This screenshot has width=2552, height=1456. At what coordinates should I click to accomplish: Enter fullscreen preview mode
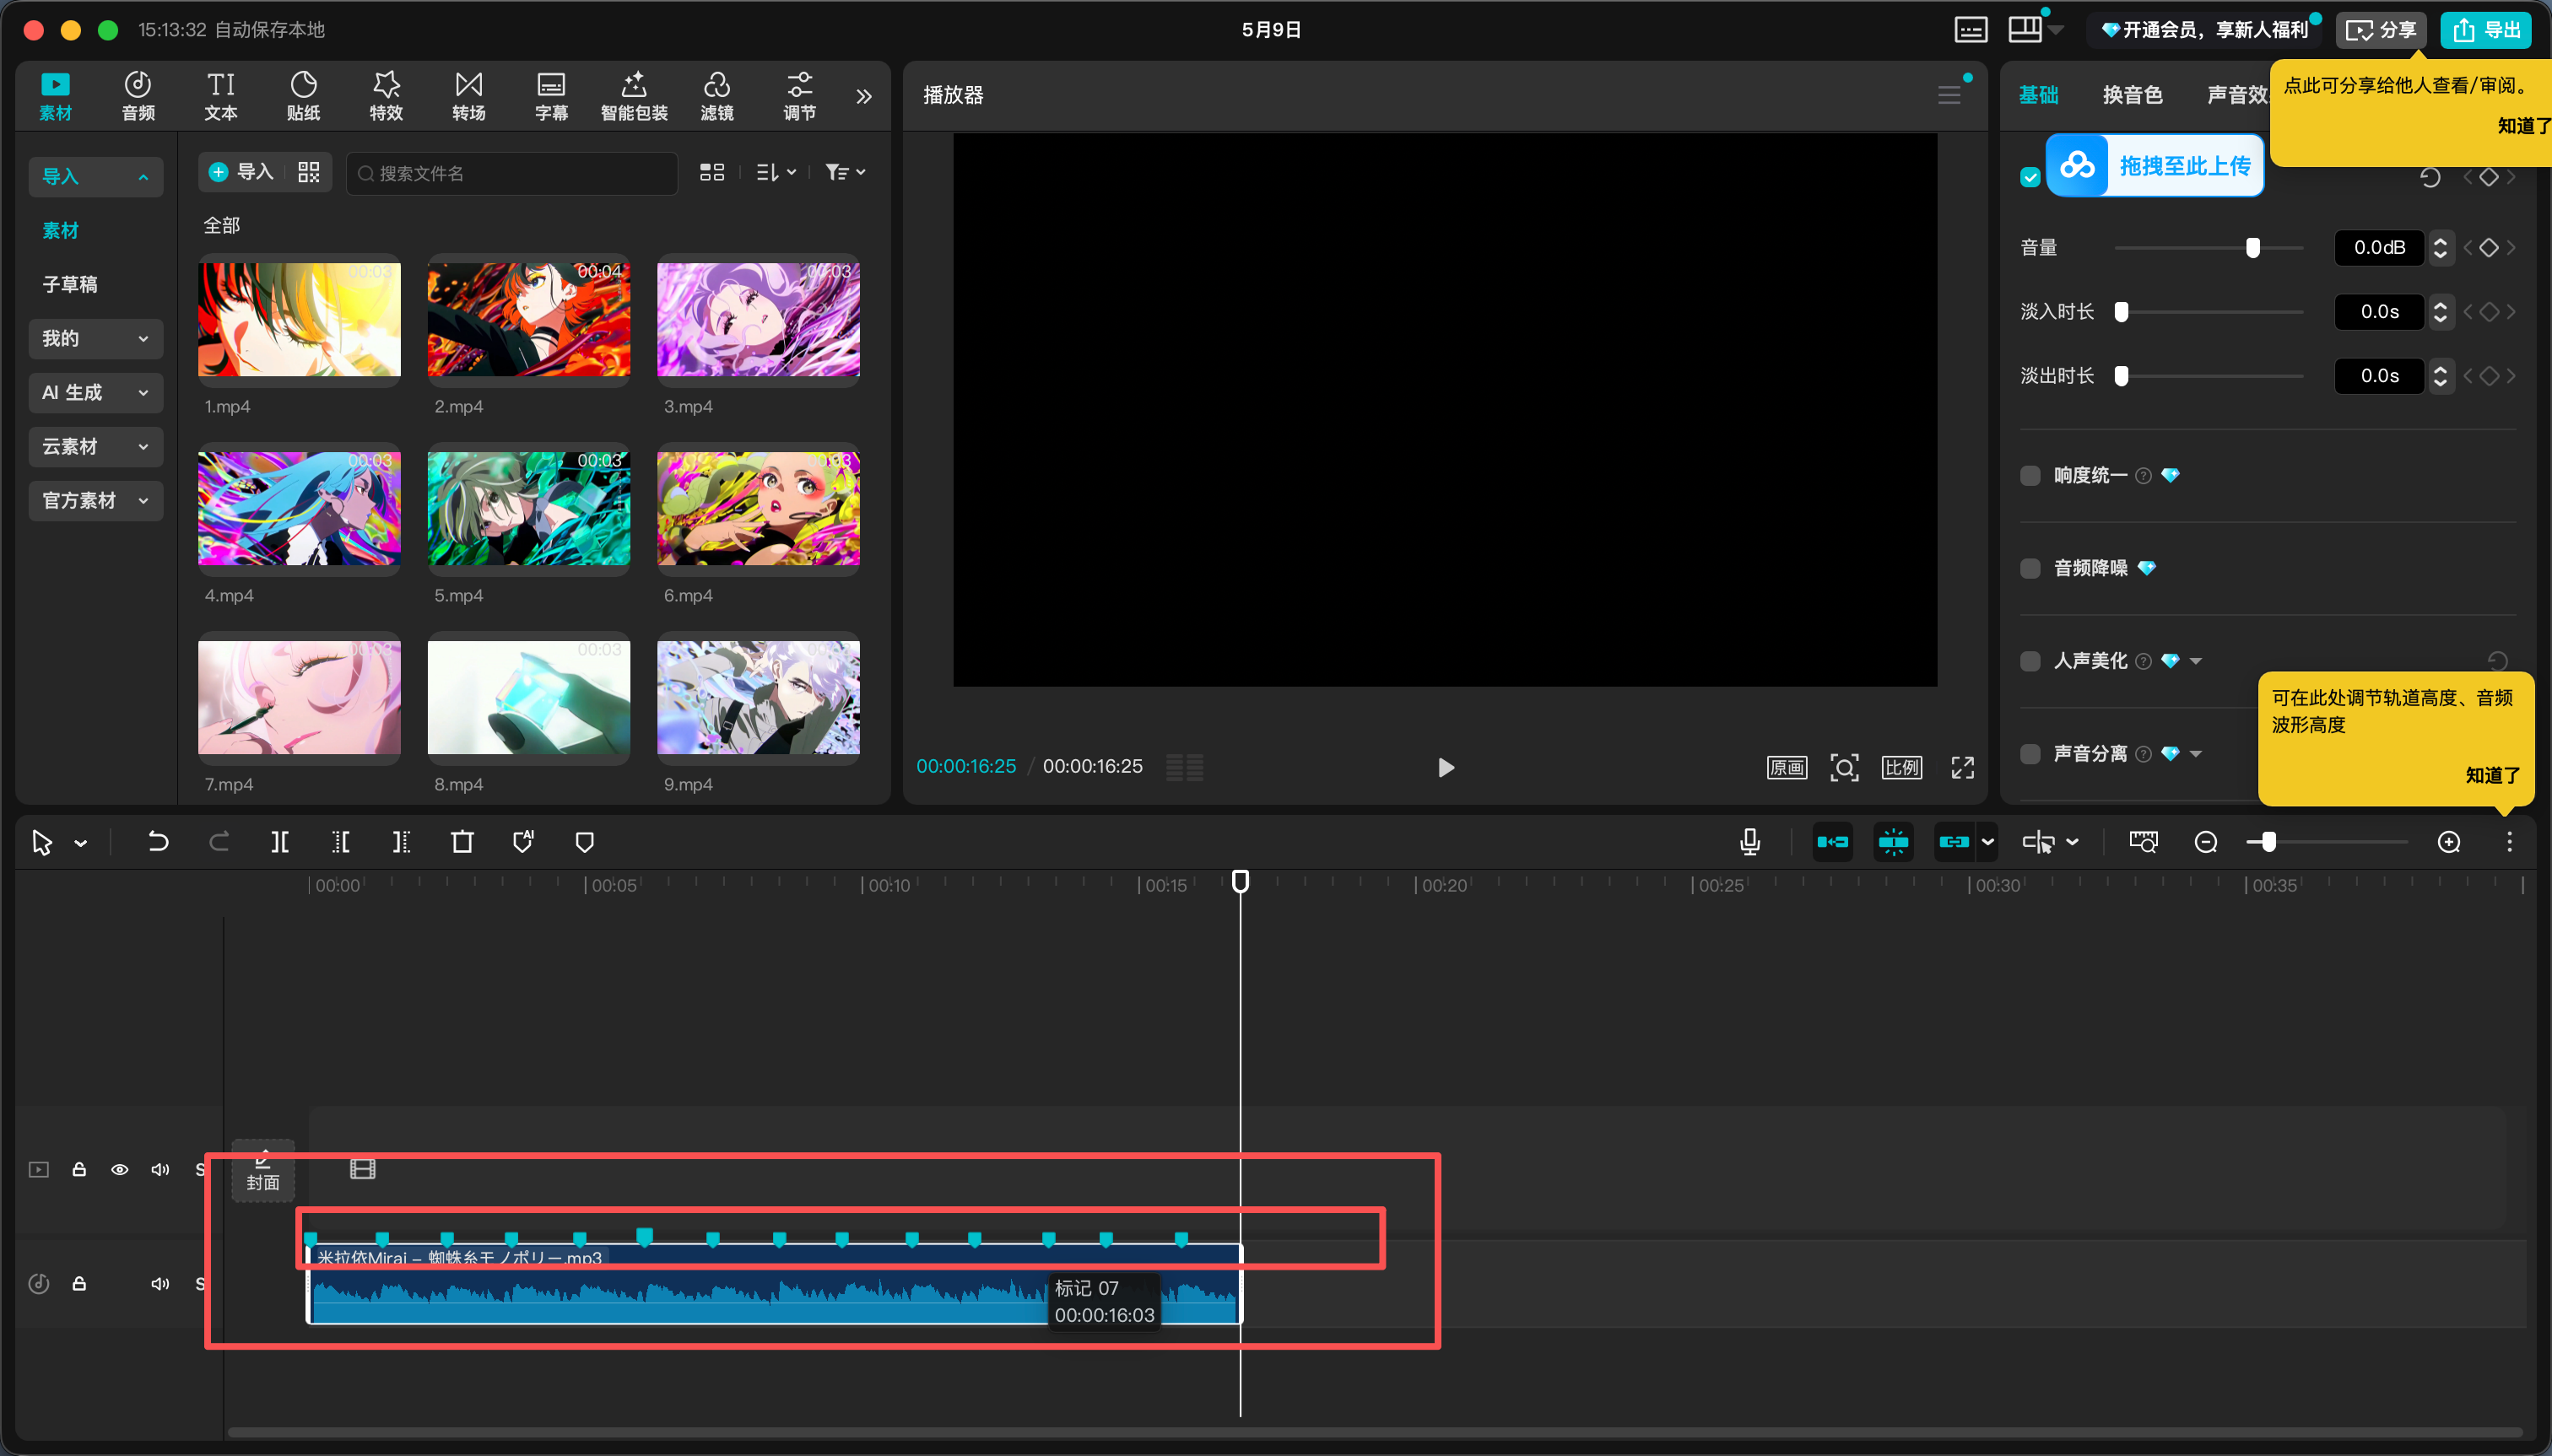(x=1963, y=767)
